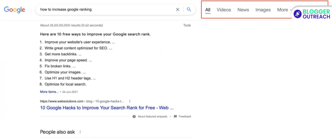Screen dimensions: 332x140
Task: Click the Google logo
Action: tap(15, 10)
